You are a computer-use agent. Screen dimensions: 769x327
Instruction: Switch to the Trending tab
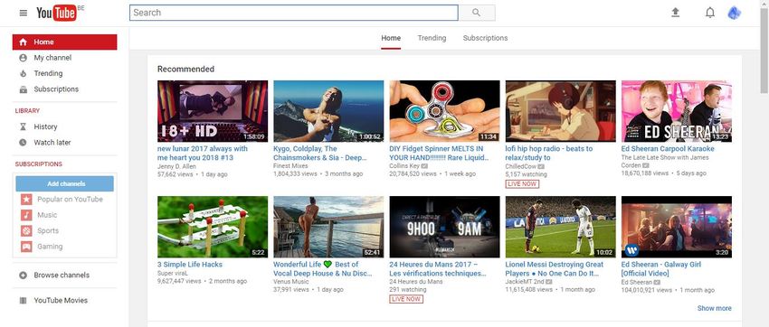tap(432, 38)
